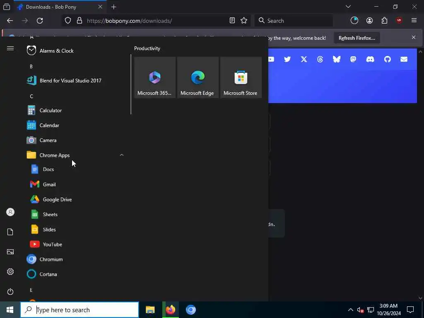Open the Mastodon link on page

(x=353, y=59)
